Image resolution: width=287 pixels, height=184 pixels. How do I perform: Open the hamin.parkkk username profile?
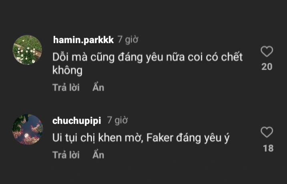(84, 40)
